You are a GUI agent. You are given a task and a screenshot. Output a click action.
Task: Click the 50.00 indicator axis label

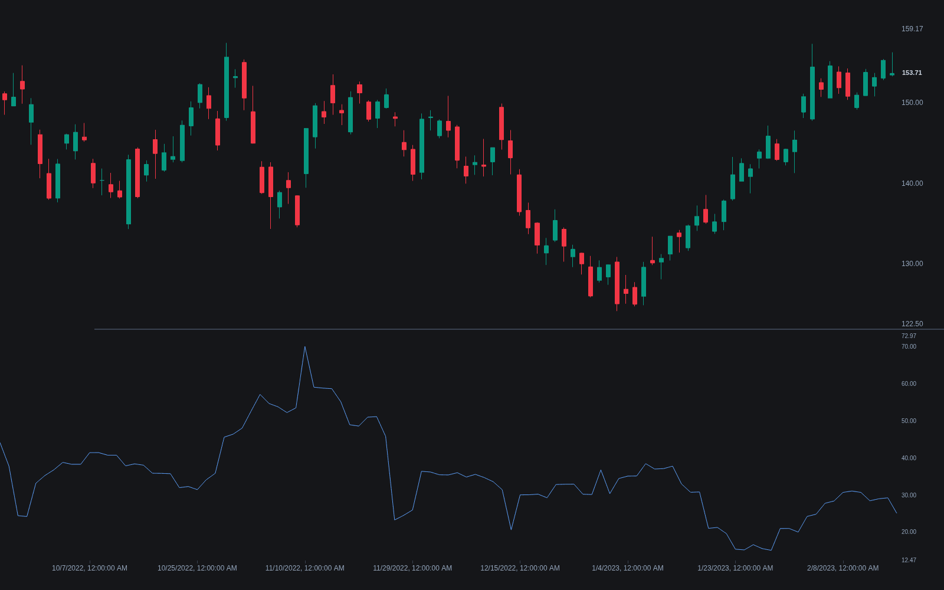(909, 421)
